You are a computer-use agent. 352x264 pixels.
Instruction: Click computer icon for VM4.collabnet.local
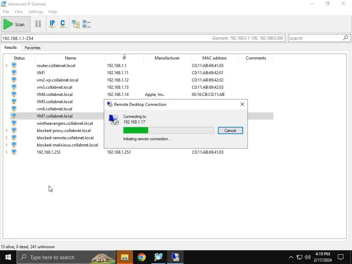(14, 94)
